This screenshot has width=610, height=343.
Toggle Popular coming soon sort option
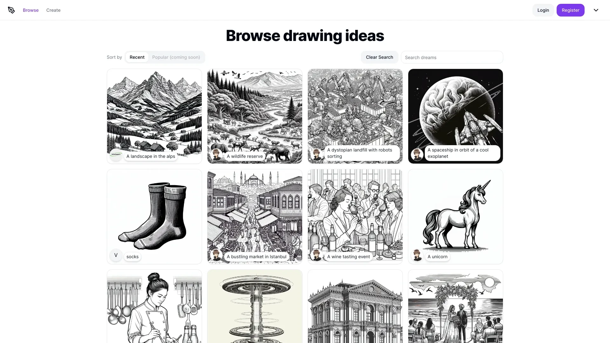click(x=176, y=57)
